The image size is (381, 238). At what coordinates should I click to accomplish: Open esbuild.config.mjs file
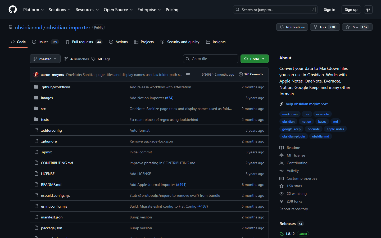(56, 195)
